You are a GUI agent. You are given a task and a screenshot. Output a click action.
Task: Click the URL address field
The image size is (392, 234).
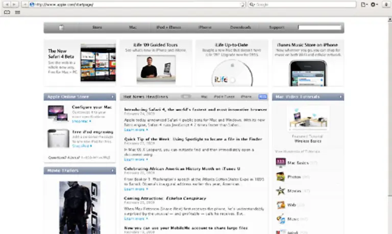(135, 5)
